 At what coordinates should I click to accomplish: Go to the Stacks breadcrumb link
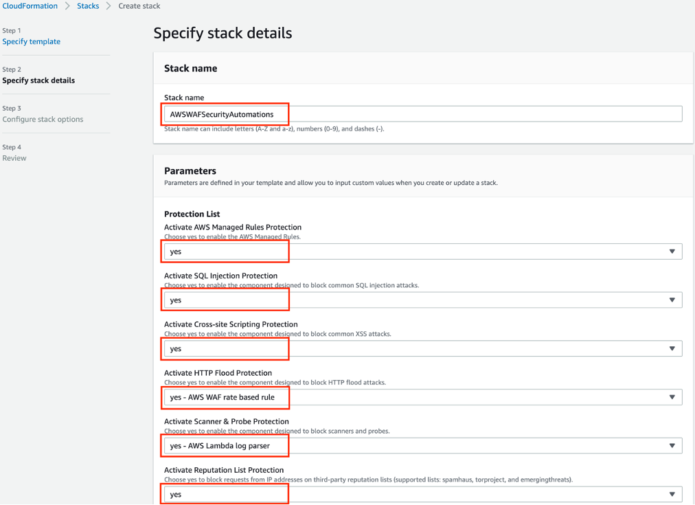coord(88,6)
